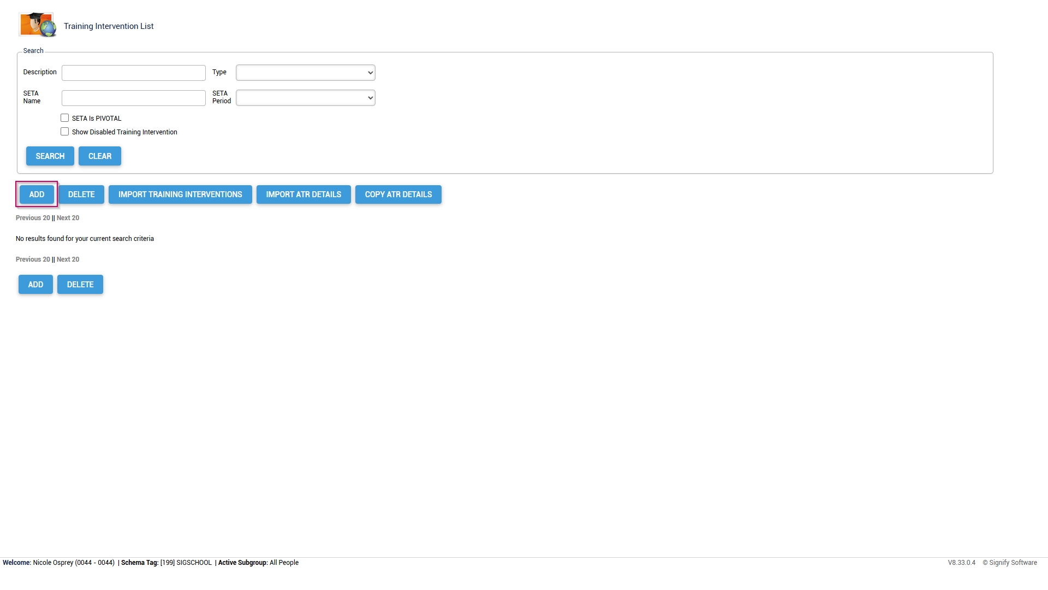Viewport: 1048px width, 590px height.
Task: Click the top DELETE button
Action: pyautogui.click(x=81, y=194)
